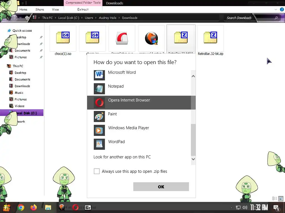
Task: Open the Share ribbon tab
Action: [40, 9]
